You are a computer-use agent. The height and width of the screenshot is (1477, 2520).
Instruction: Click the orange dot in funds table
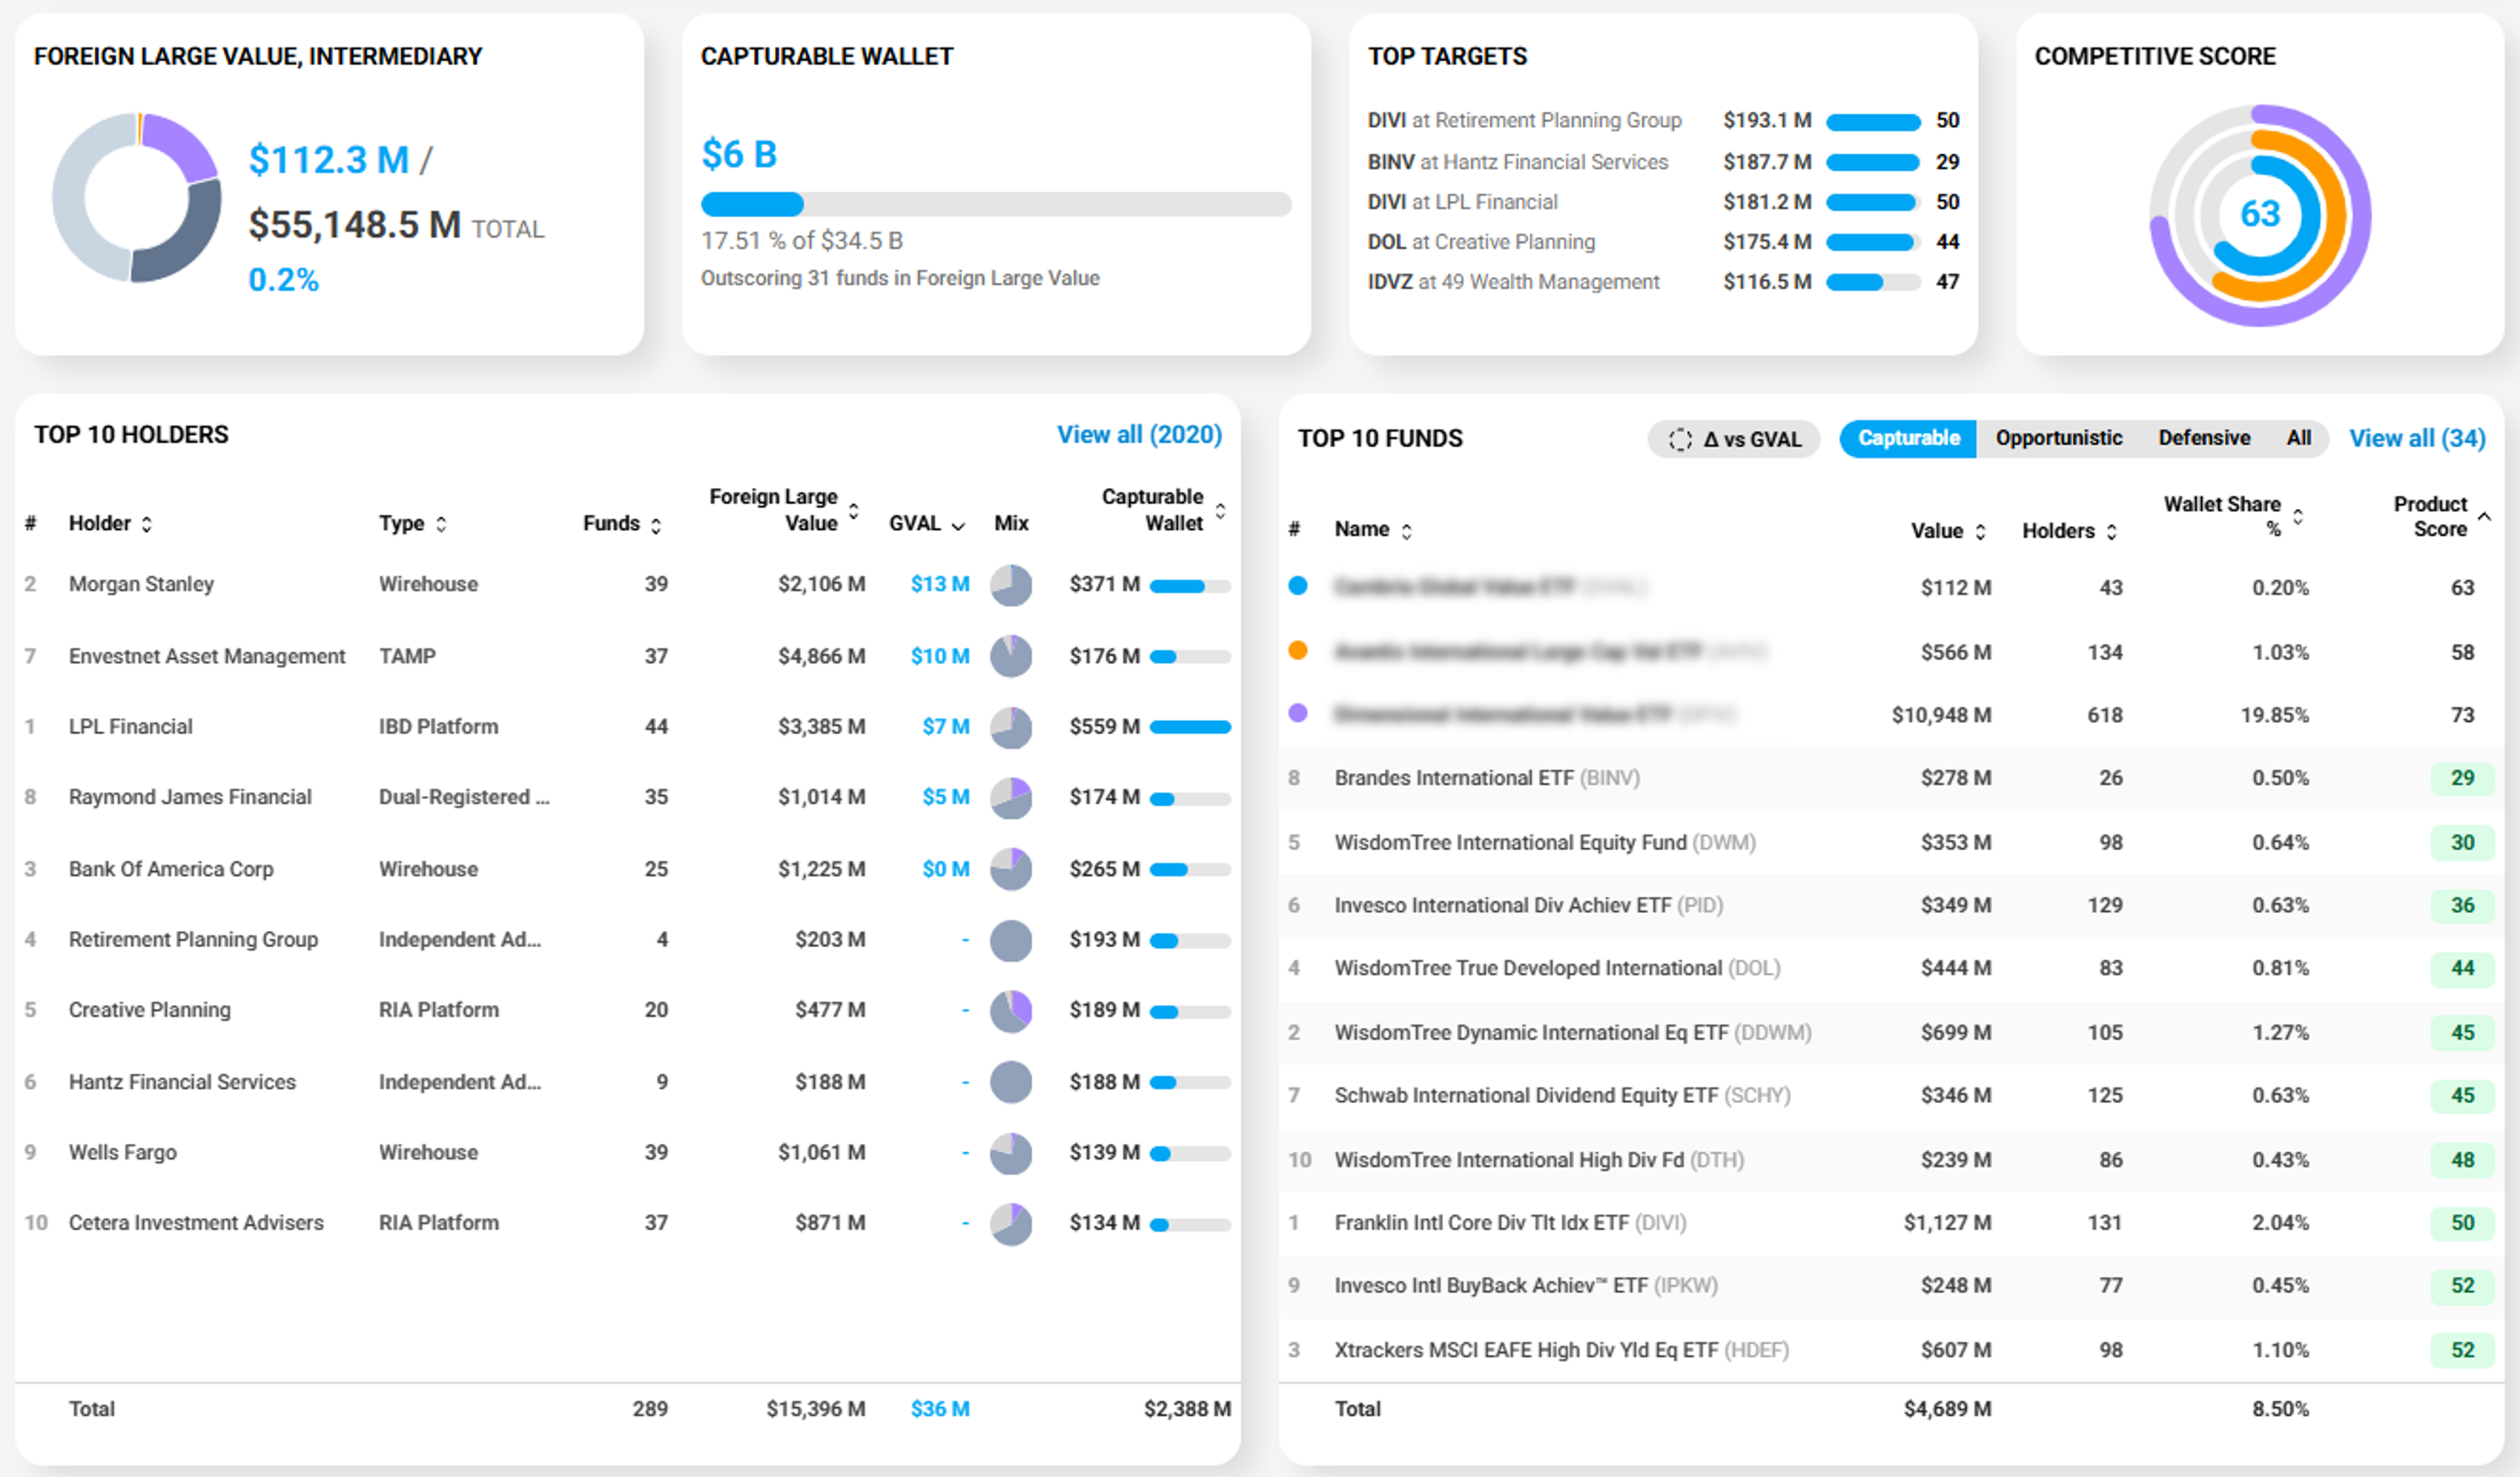[x=1298, y=650]
